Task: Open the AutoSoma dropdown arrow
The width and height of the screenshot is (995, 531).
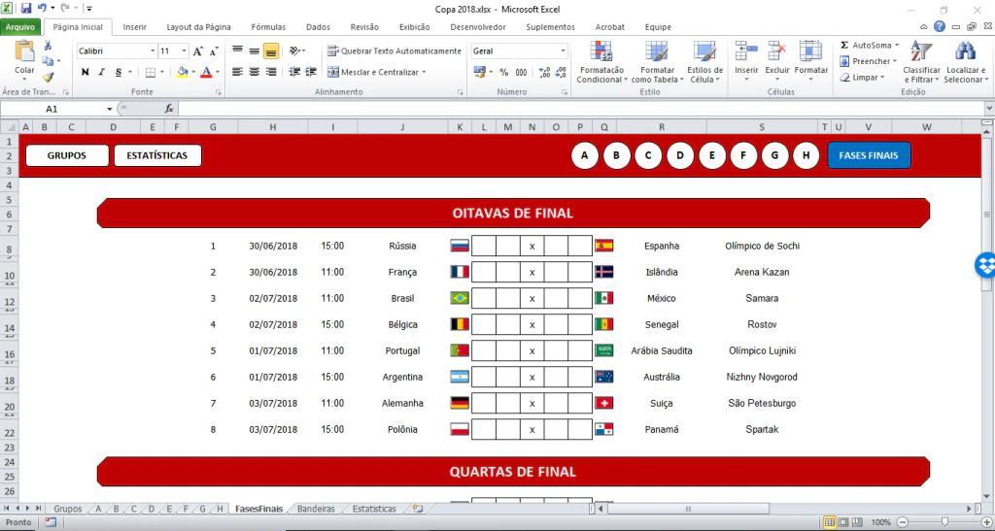Action: coord(896,45)
